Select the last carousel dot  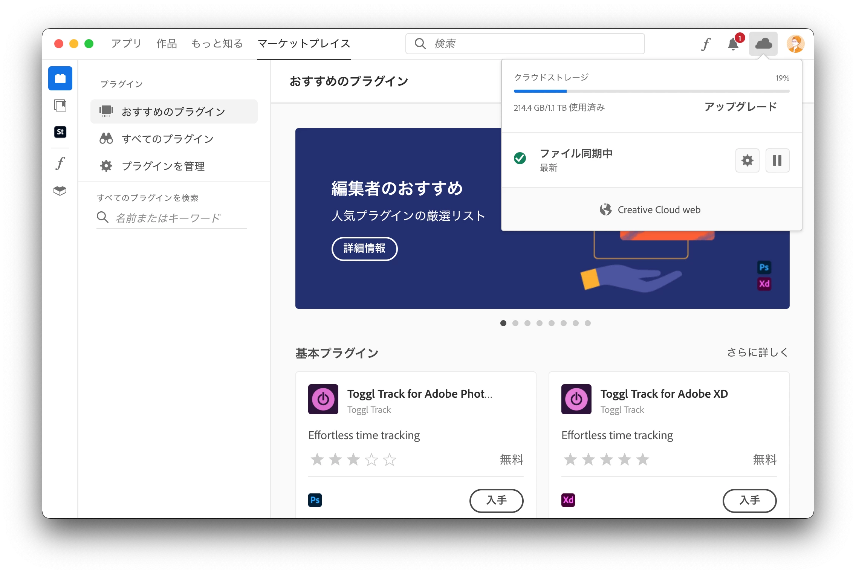tap(588, 323)
